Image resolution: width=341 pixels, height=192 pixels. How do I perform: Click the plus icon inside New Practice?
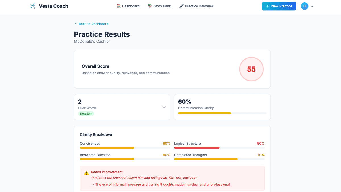(x=267, y=6)
